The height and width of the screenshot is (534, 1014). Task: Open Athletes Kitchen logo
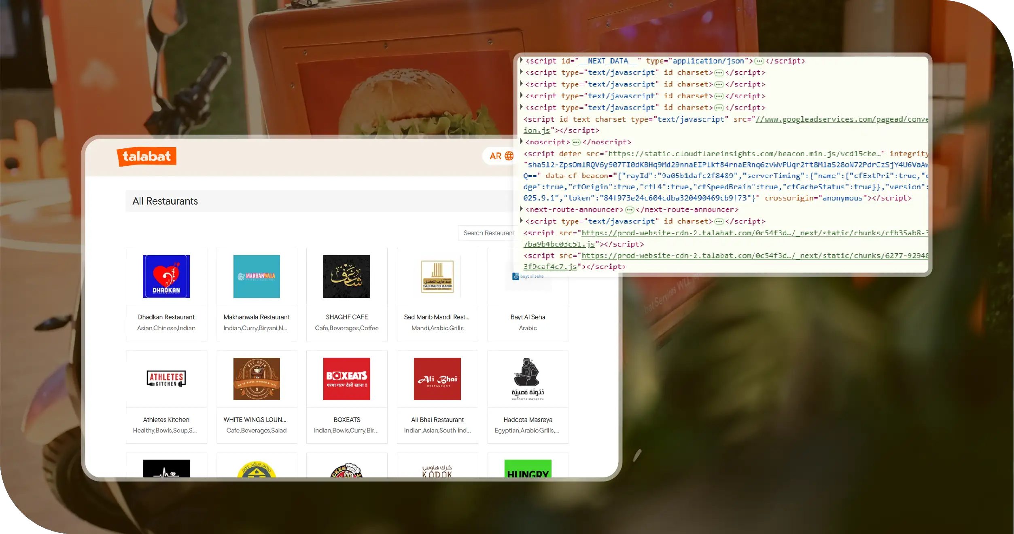[x=166, y=379]
